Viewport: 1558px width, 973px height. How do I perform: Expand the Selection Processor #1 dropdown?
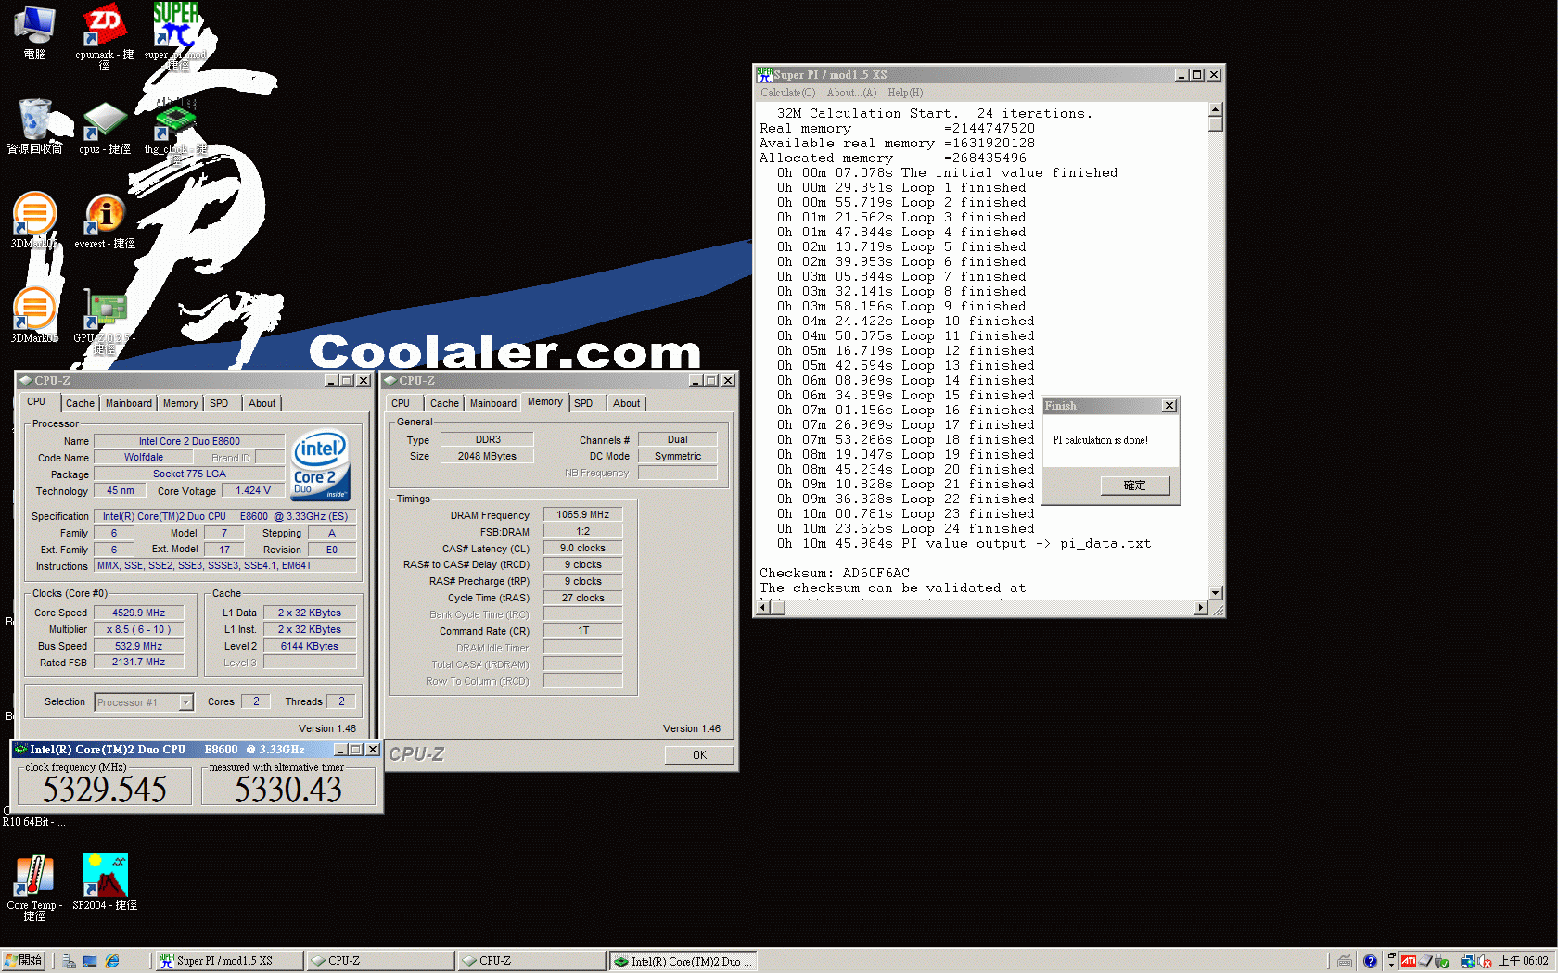point(185,702)
